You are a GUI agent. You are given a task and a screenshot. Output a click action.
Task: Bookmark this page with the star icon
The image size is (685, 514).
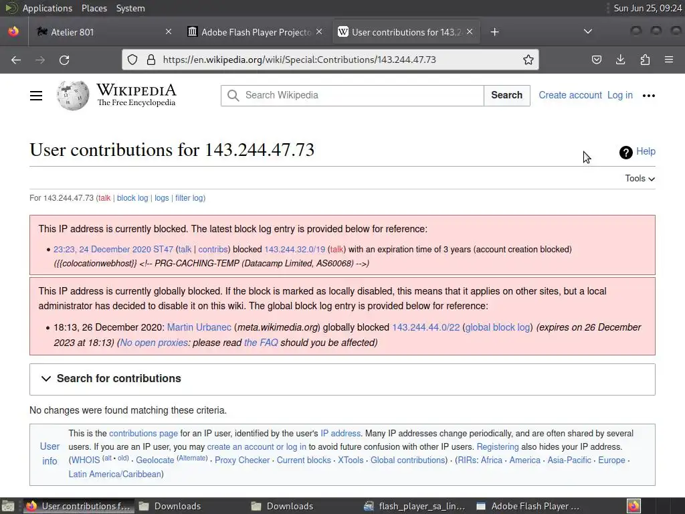528,60
